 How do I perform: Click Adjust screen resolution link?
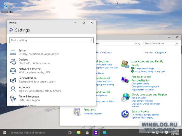143,90
